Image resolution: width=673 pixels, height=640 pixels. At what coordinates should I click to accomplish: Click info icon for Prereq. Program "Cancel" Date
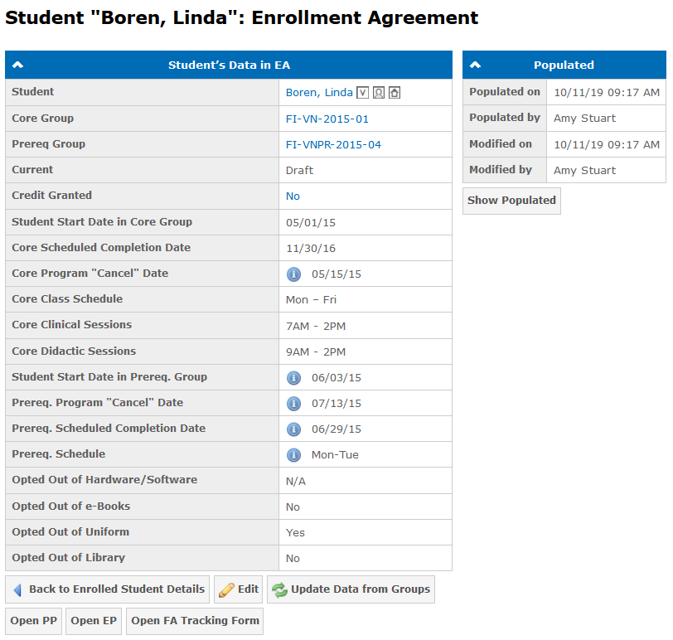coord(293,404)
